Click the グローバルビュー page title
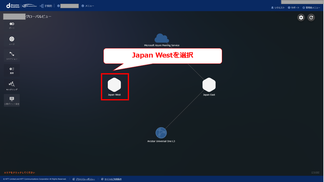The height and width of the screenshot is (182, 324). (x=38, y=17)
